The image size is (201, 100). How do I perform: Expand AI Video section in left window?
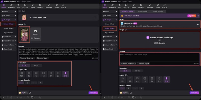tap(9, 16)
